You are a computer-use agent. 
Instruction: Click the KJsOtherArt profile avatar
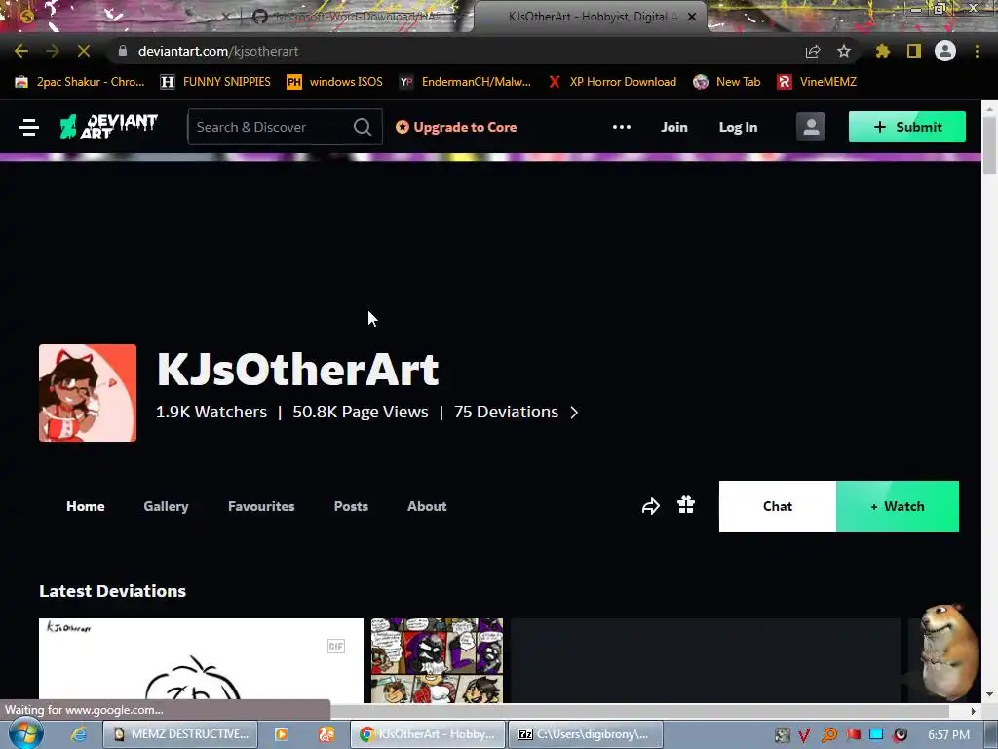(87, 393)
